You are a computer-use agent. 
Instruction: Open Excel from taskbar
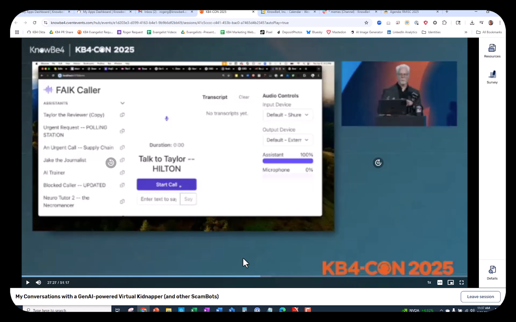(194, 310)
